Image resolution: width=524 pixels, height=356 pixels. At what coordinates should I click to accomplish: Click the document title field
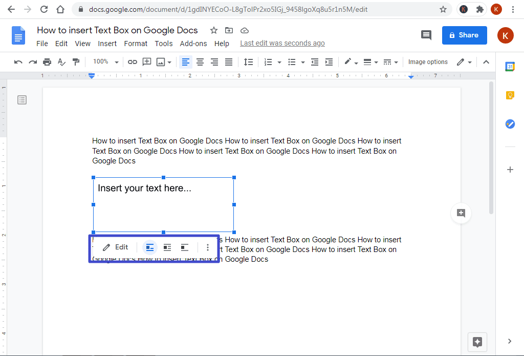[117, 30]
